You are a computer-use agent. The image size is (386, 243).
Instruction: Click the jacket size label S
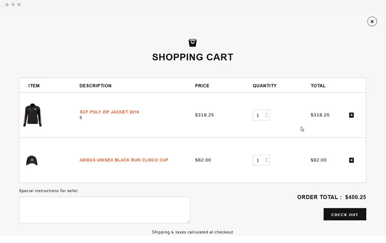click(81, 118)
